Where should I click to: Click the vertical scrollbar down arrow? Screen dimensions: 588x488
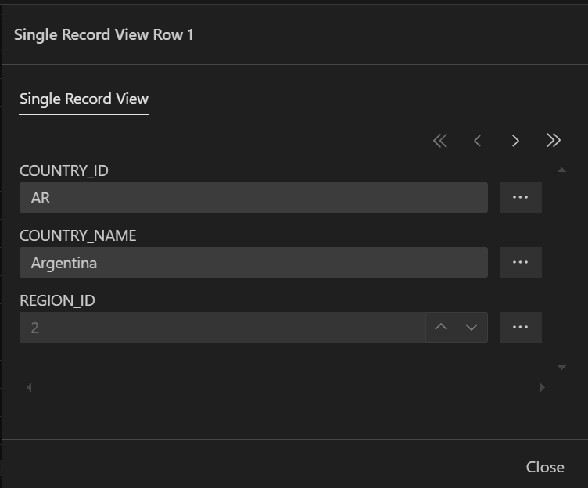click(561, 367)
